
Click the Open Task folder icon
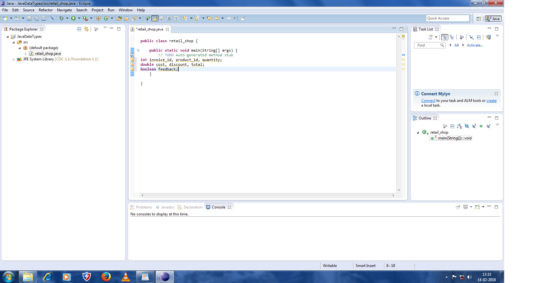coord(126,18)
